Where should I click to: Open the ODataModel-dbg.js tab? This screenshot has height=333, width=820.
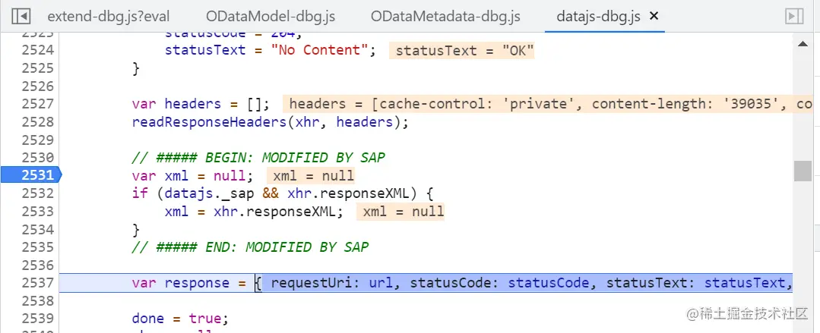(x=271, y=16)
